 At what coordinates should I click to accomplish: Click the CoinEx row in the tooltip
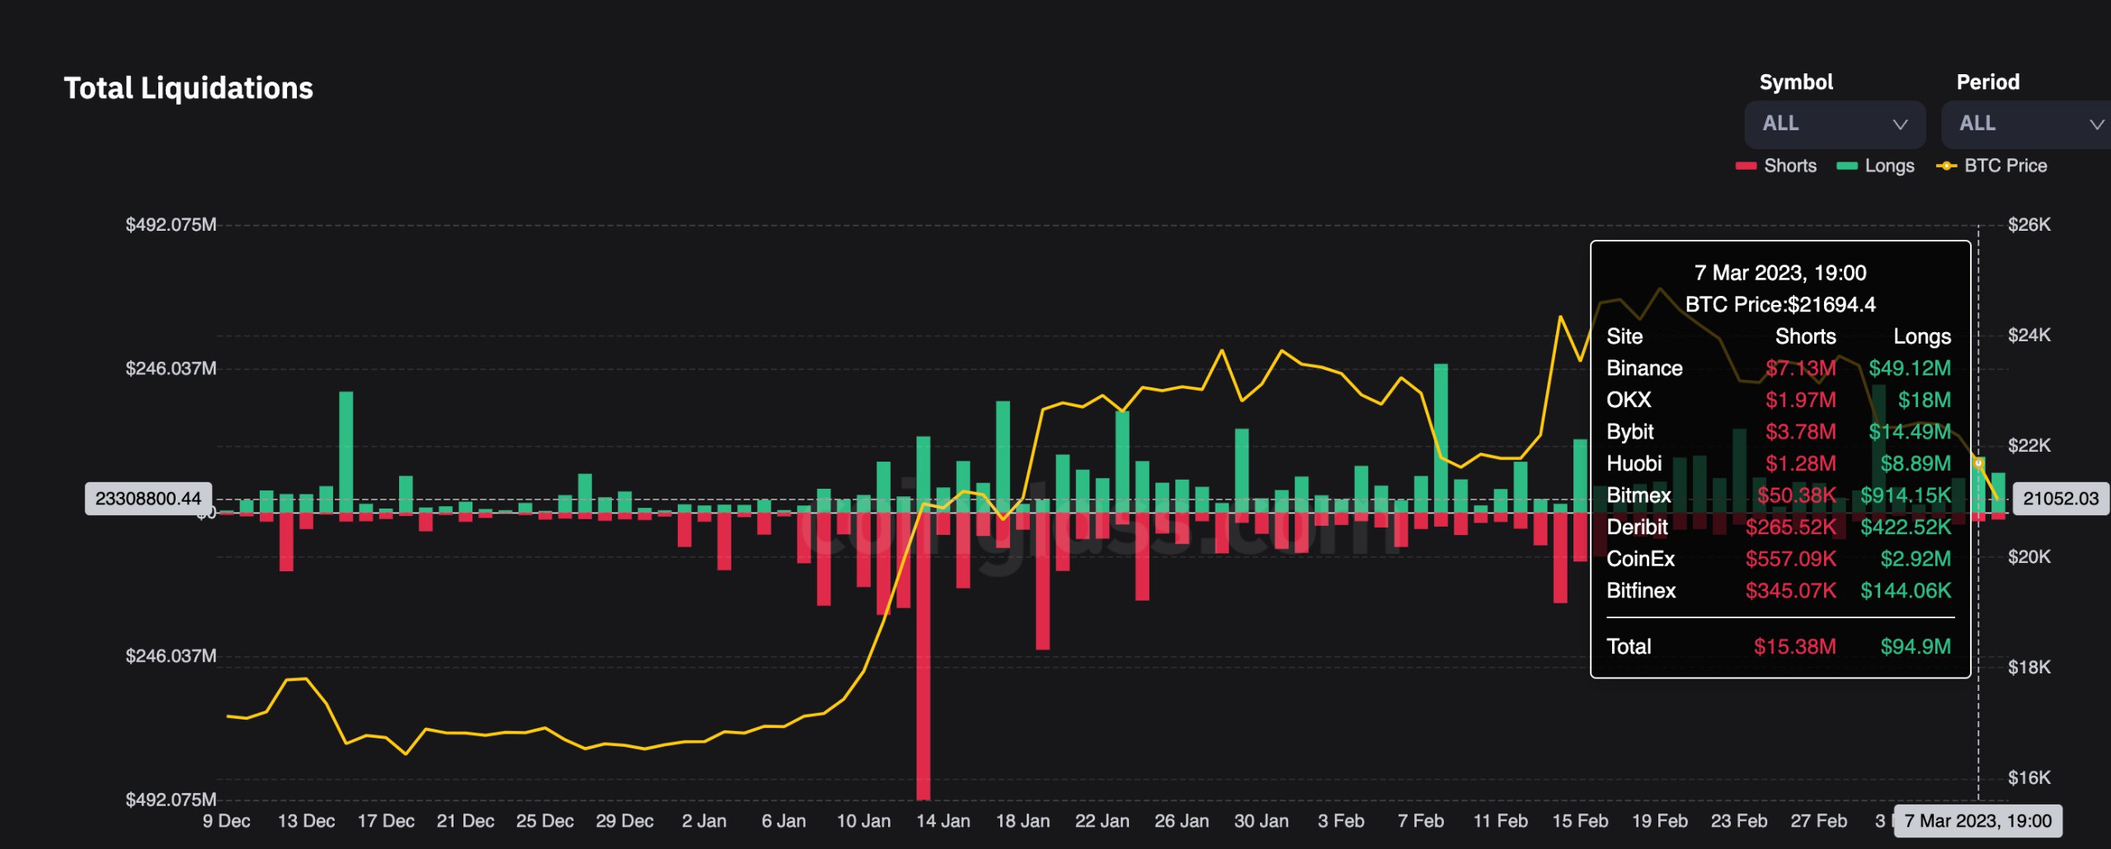tap(1779, 559)
